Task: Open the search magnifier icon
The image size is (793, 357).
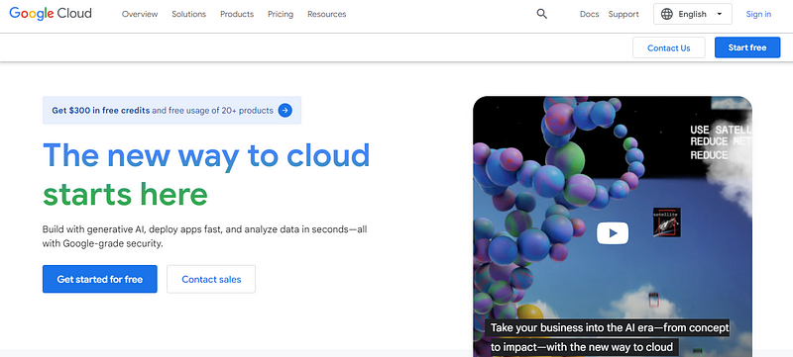Action: coord(541,14)
